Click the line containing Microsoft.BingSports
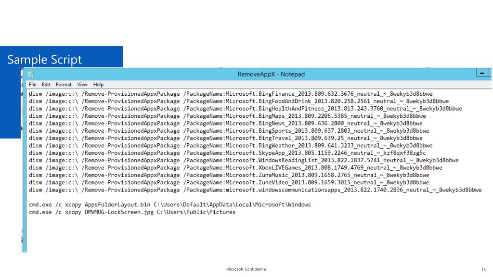 (229, 131)
